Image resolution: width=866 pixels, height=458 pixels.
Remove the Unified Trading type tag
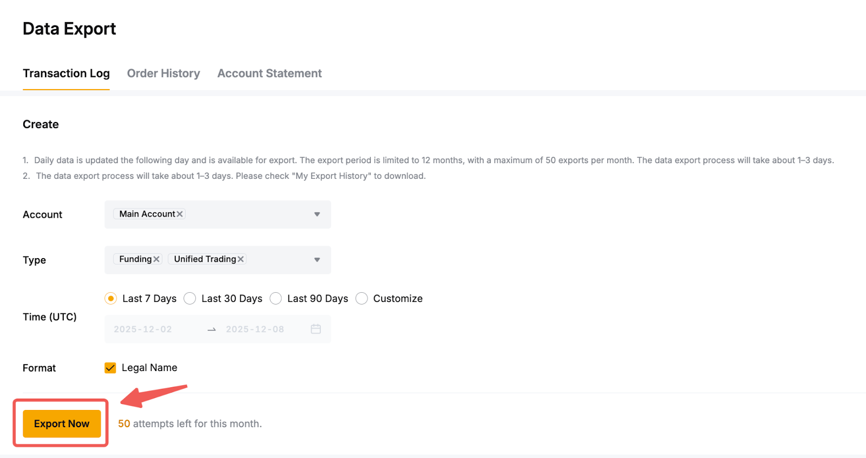(x=241, y=259)
